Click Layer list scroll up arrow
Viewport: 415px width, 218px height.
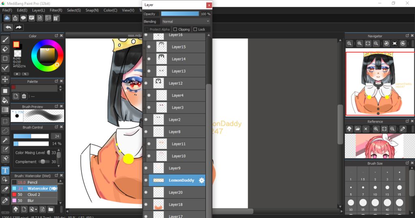click(209, 35)
